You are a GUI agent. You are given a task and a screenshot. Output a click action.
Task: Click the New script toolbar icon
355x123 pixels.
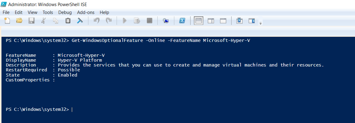[x=7, y=21]
